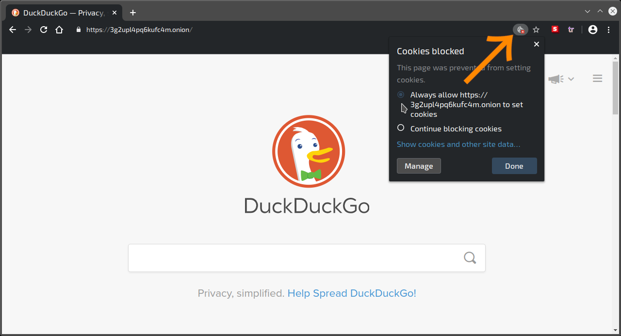Open the home page

pos(59,30)
